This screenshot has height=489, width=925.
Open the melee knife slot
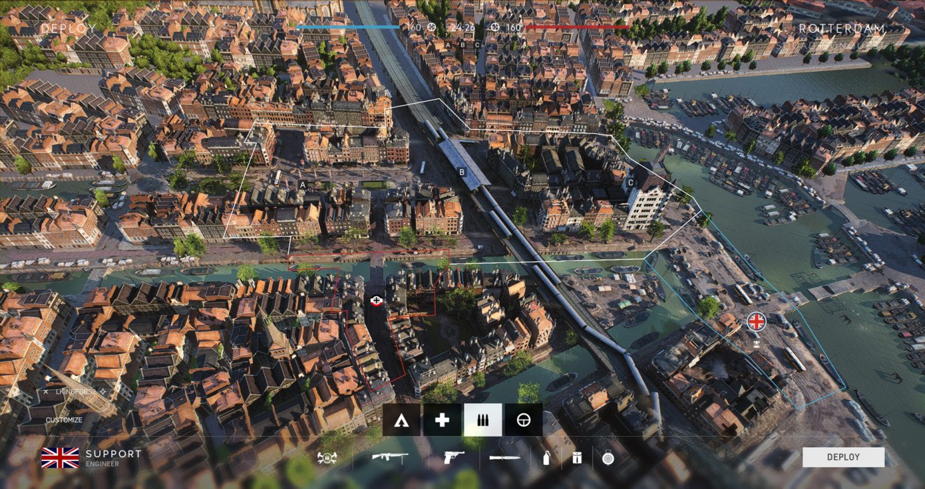point(504,457)
